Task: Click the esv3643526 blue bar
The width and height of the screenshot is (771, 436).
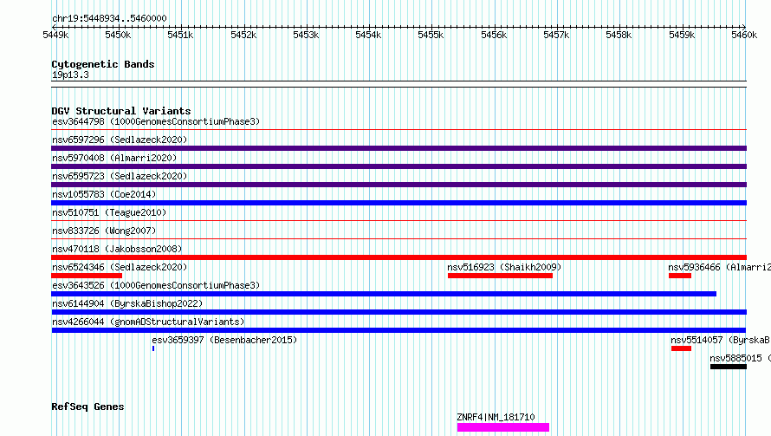Action: pyautogui.click(x=384, y=294)
